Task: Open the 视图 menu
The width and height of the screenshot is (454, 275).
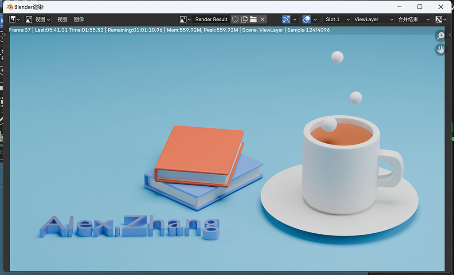Action: (x=62, y=20)
